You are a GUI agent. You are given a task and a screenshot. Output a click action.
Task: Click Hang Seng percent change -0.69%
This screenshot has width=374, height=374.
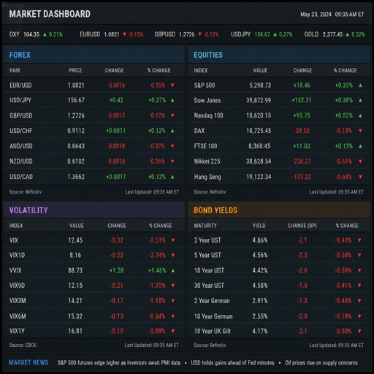tap(344, 177)
